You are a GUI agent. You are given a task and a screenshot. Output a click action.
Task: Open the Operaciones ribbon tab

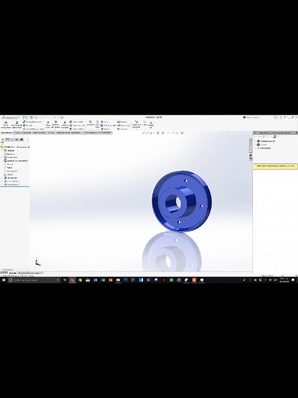(6, 132)
